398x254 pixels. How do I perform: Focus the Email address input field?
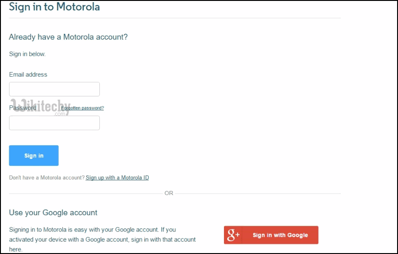55,89
